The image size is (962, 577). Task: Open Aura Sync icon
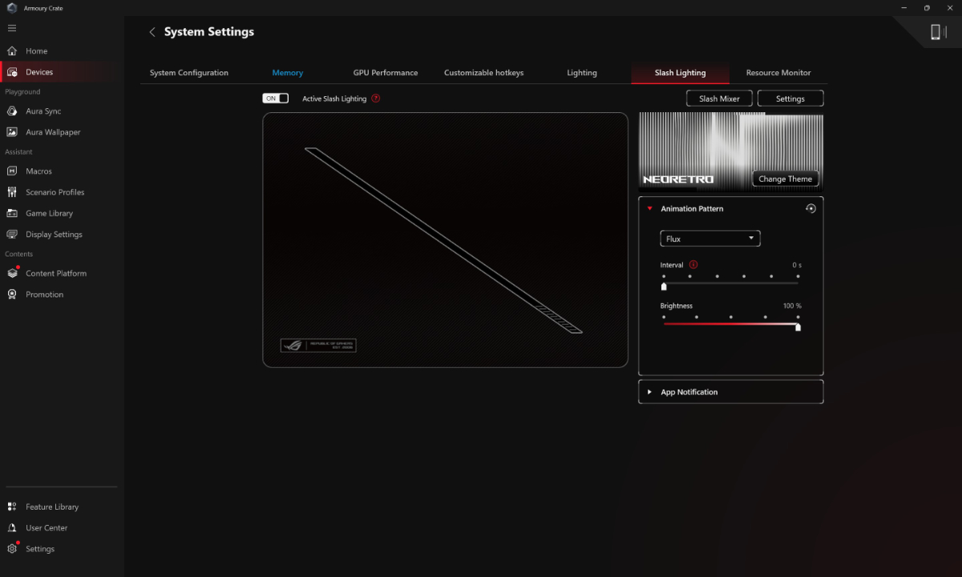point(12,111)
